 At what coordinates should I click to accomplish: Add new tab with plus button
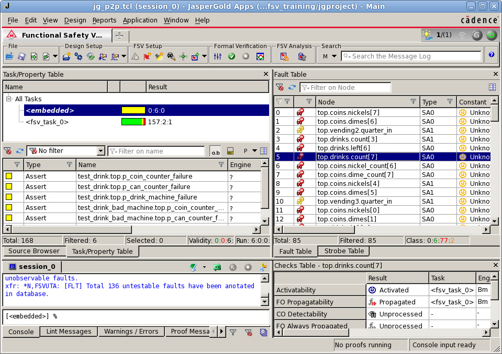pyautogui.click(x=119, y=36)
